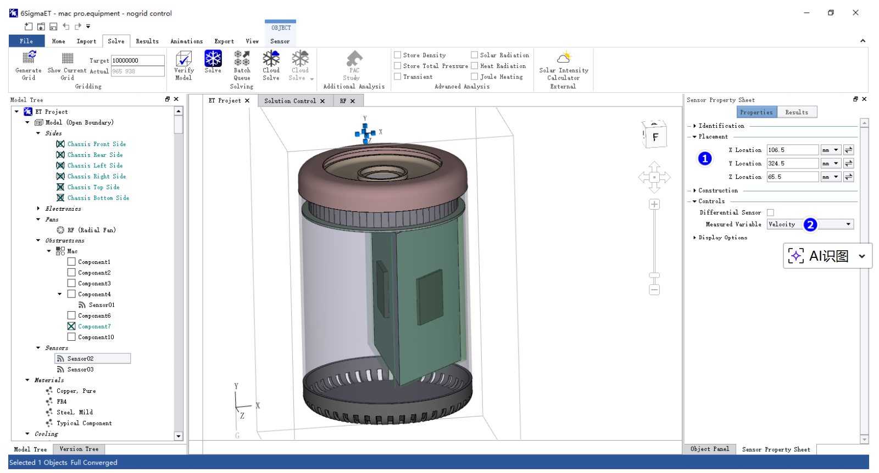This screenshot has width=879, height=473.
Task: Launch the Cloud Solve tool
Action: [271, 58]
